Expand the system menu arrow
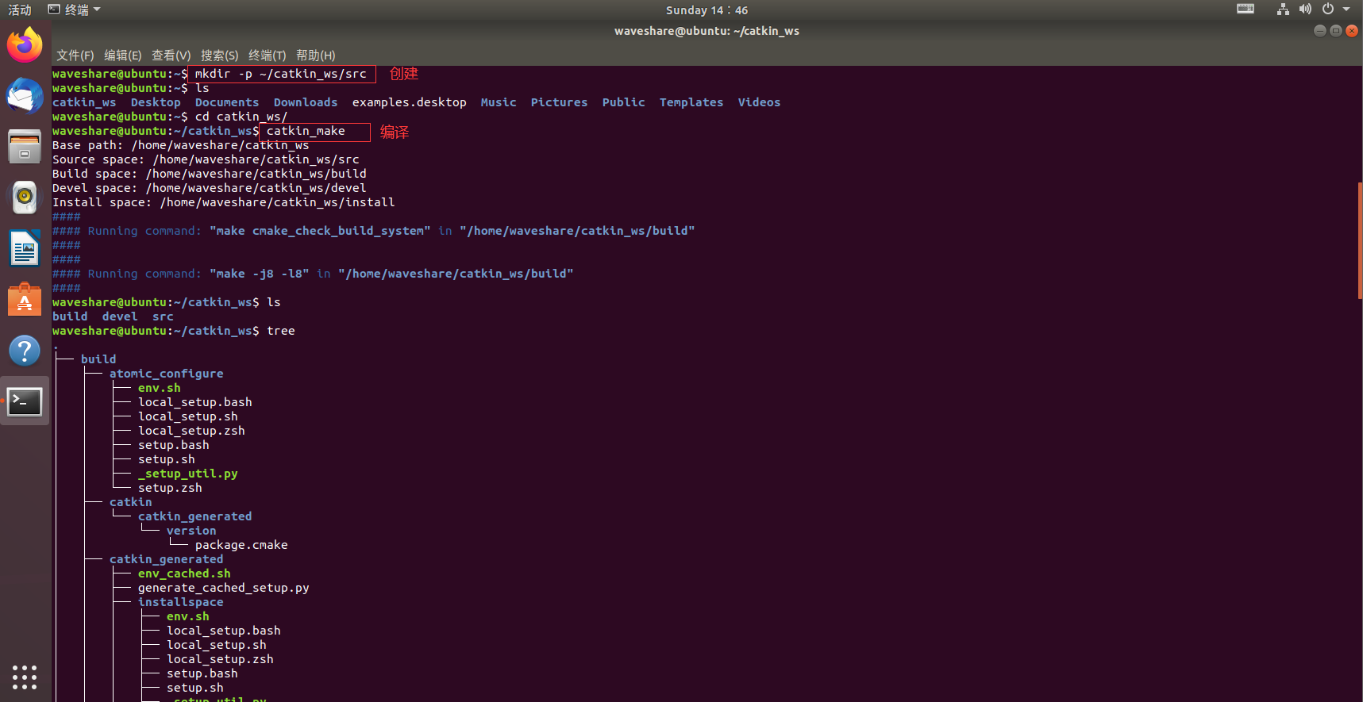This screenshot has width=1363, height=702. tap(1346, 10)
